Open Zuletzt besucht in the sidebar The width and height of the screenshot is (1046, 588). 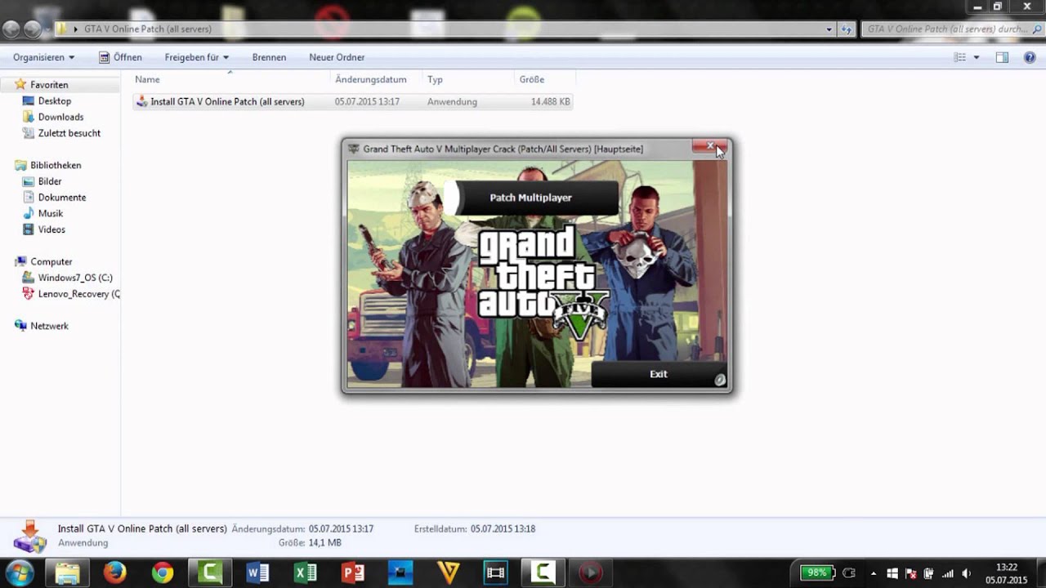pyautogui.click(x=69, y=133)
